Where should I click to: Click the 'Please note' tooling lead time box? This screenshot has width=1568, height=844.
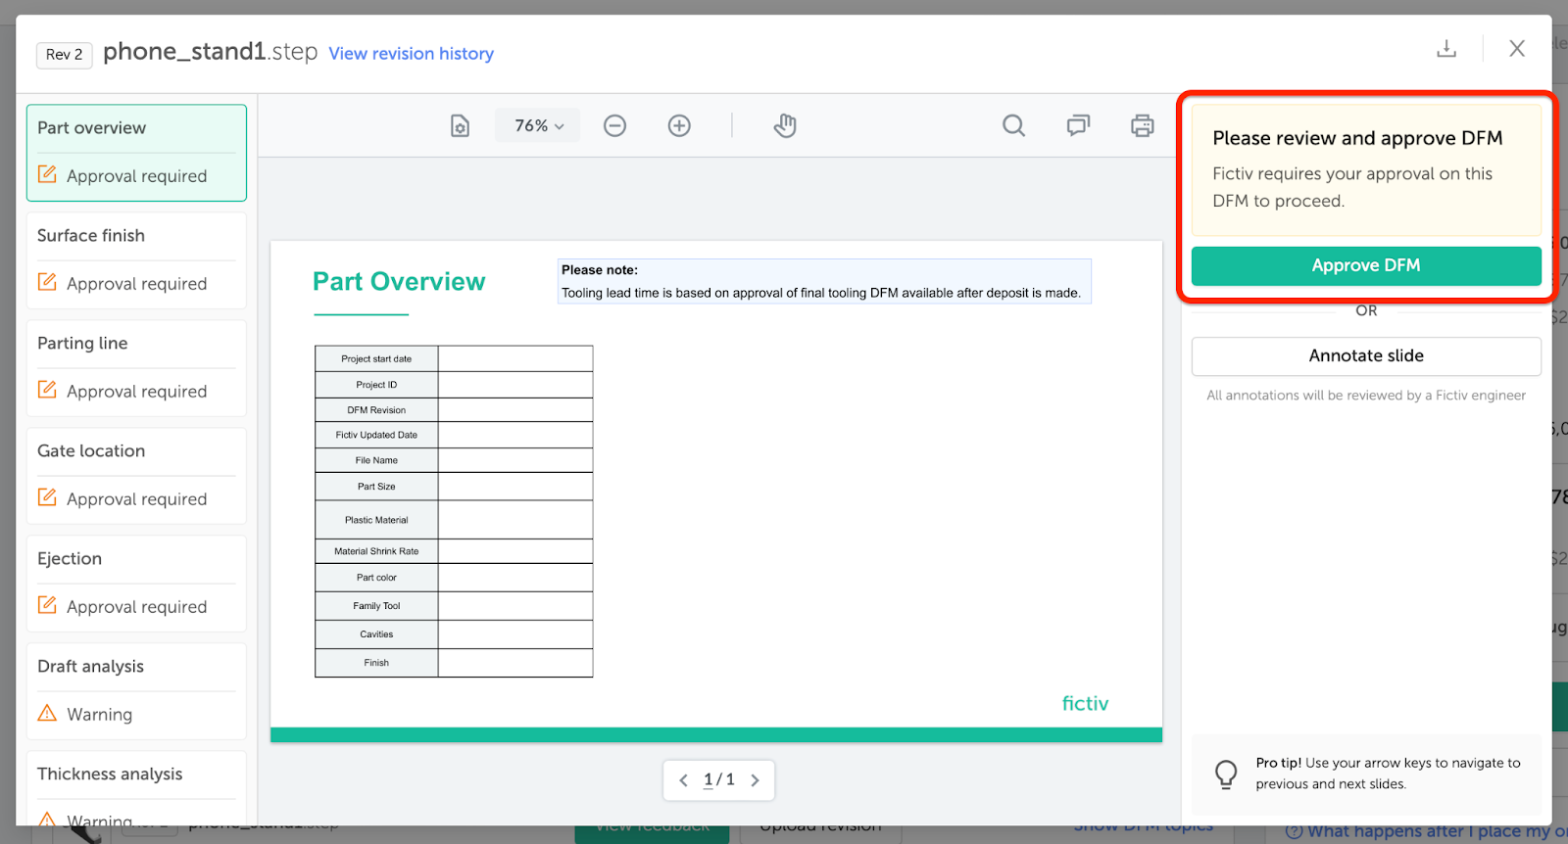pyautogui.click(x=824, y=282)
